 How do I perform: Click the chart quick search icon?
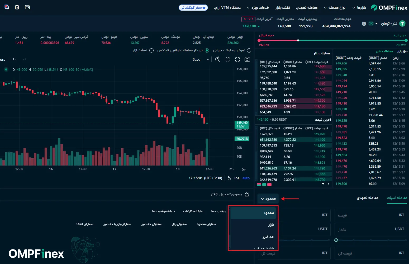pos(217,59)
